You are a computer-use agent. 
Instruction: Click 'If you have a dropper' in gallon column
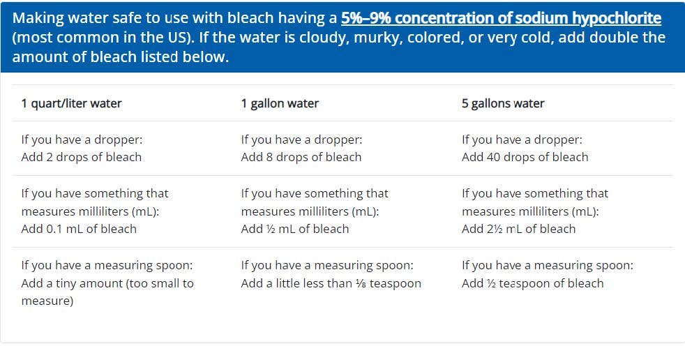(x=301, y=140)
